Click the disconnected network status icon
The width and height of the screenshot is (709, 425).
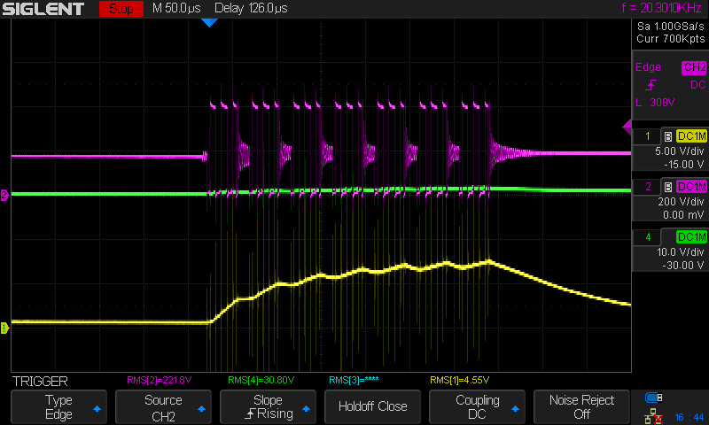[653, 416]
